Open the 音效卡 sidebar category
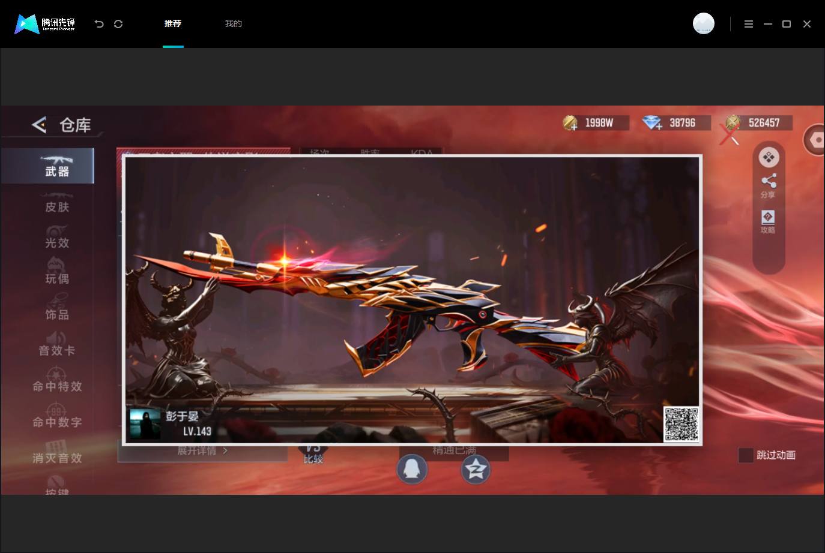The height and width of the screenshot is (553, 825). pyautogui.click(x=57, y=345)
